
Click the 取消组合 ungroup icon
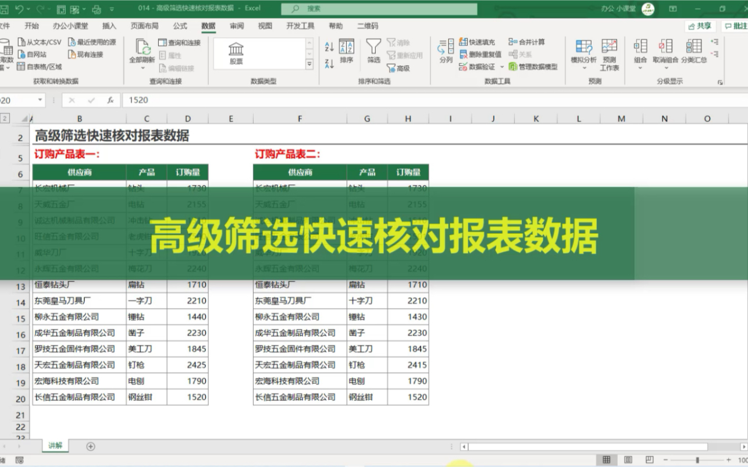point(665,47)
